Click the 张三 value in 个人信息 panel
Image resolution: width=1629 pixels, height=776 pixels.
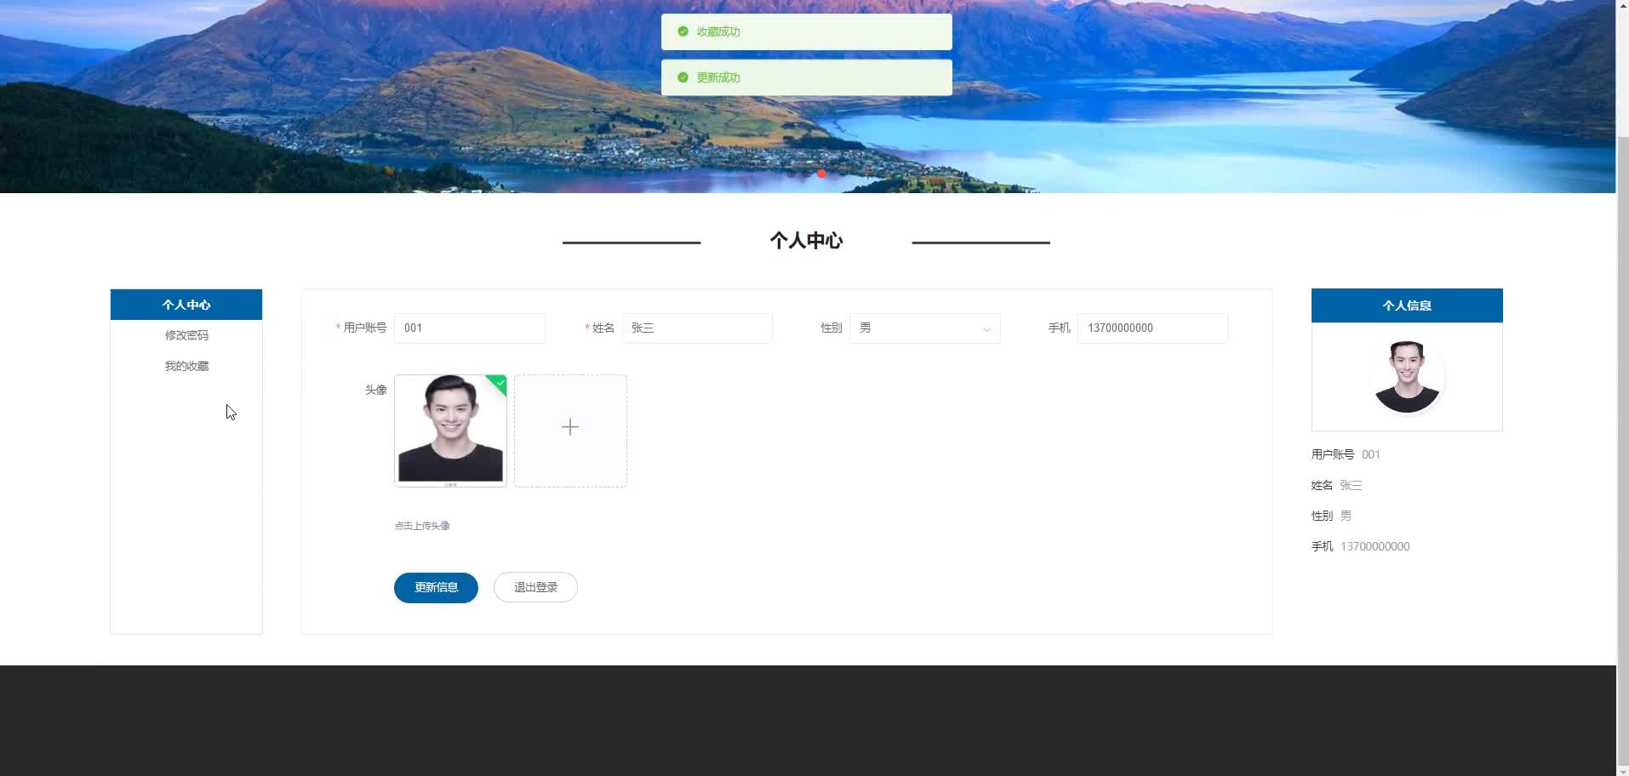[x=1351, y=485]
